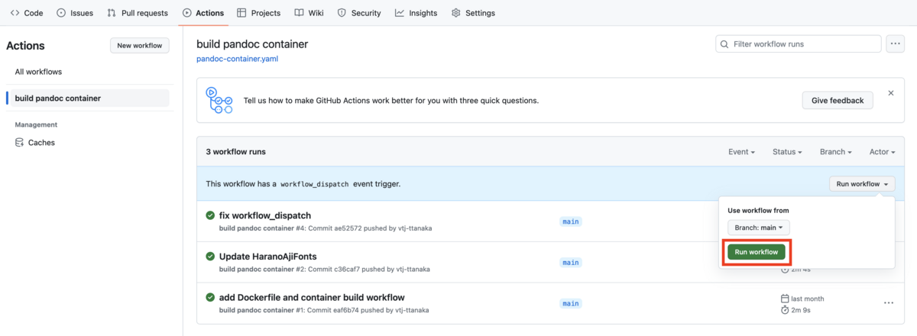Click the Pull requests branch icon

112,13
